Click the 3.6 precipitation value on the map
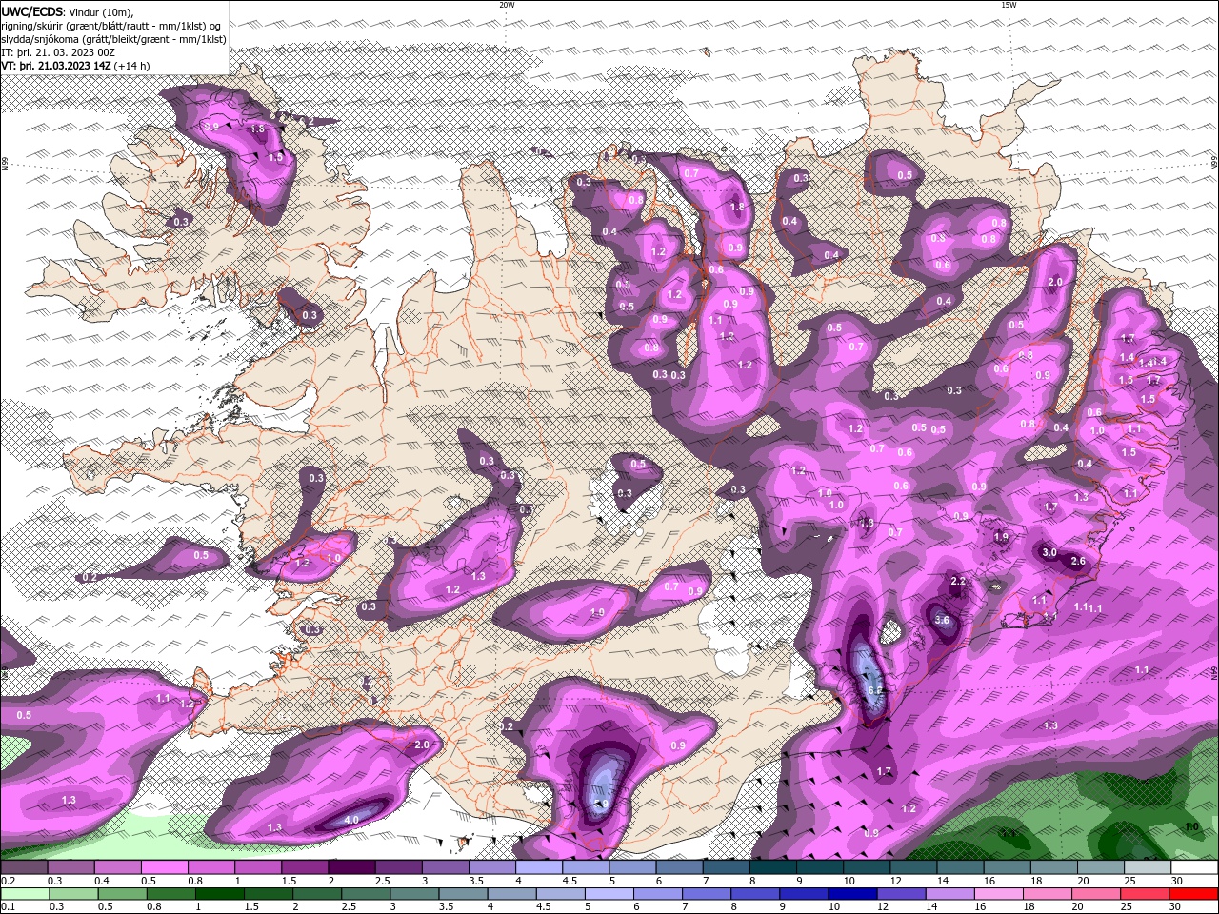Screen dimensions: 1219x914 (942, 620)
